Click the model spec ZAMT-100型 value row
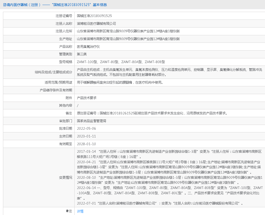Screen dimensions: 265x215 coord(121,62)
